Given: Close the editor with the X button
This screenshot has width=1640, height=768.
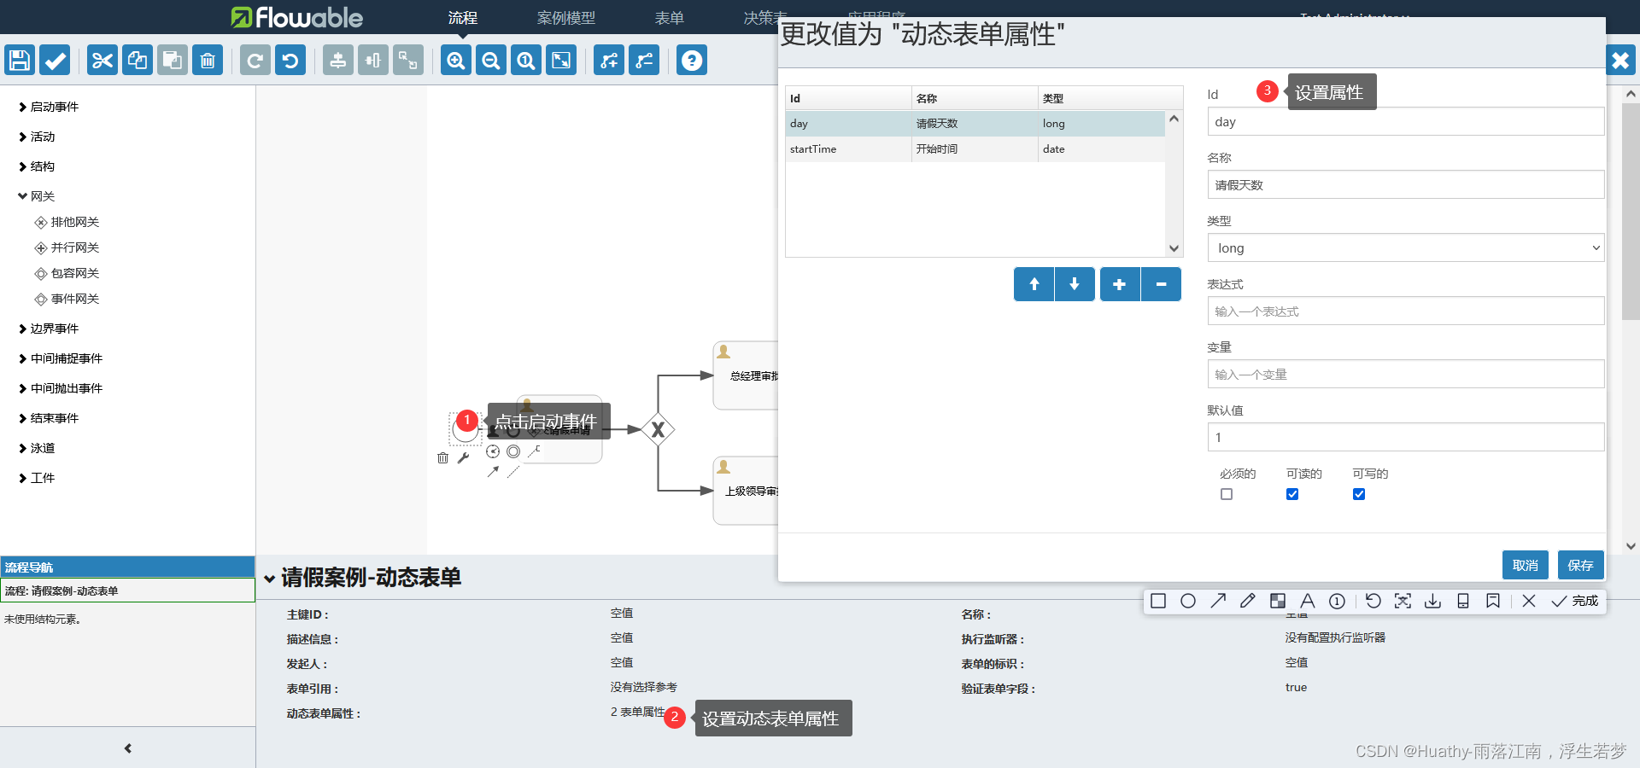Looking at the screenshot, I should pyautogui.click(x=1620, y=61).
